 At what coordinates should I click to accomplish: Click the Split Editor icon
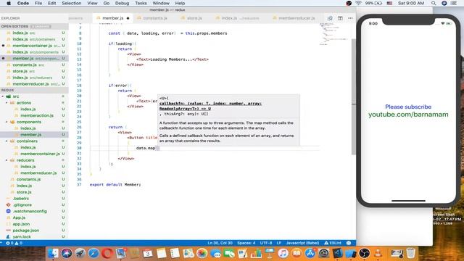click(x=340, y=18)
